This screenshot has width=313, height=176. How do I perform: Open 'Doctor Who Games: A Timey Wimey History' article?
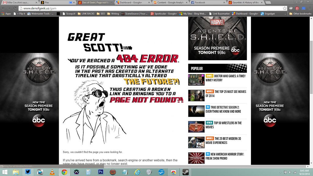226,78
